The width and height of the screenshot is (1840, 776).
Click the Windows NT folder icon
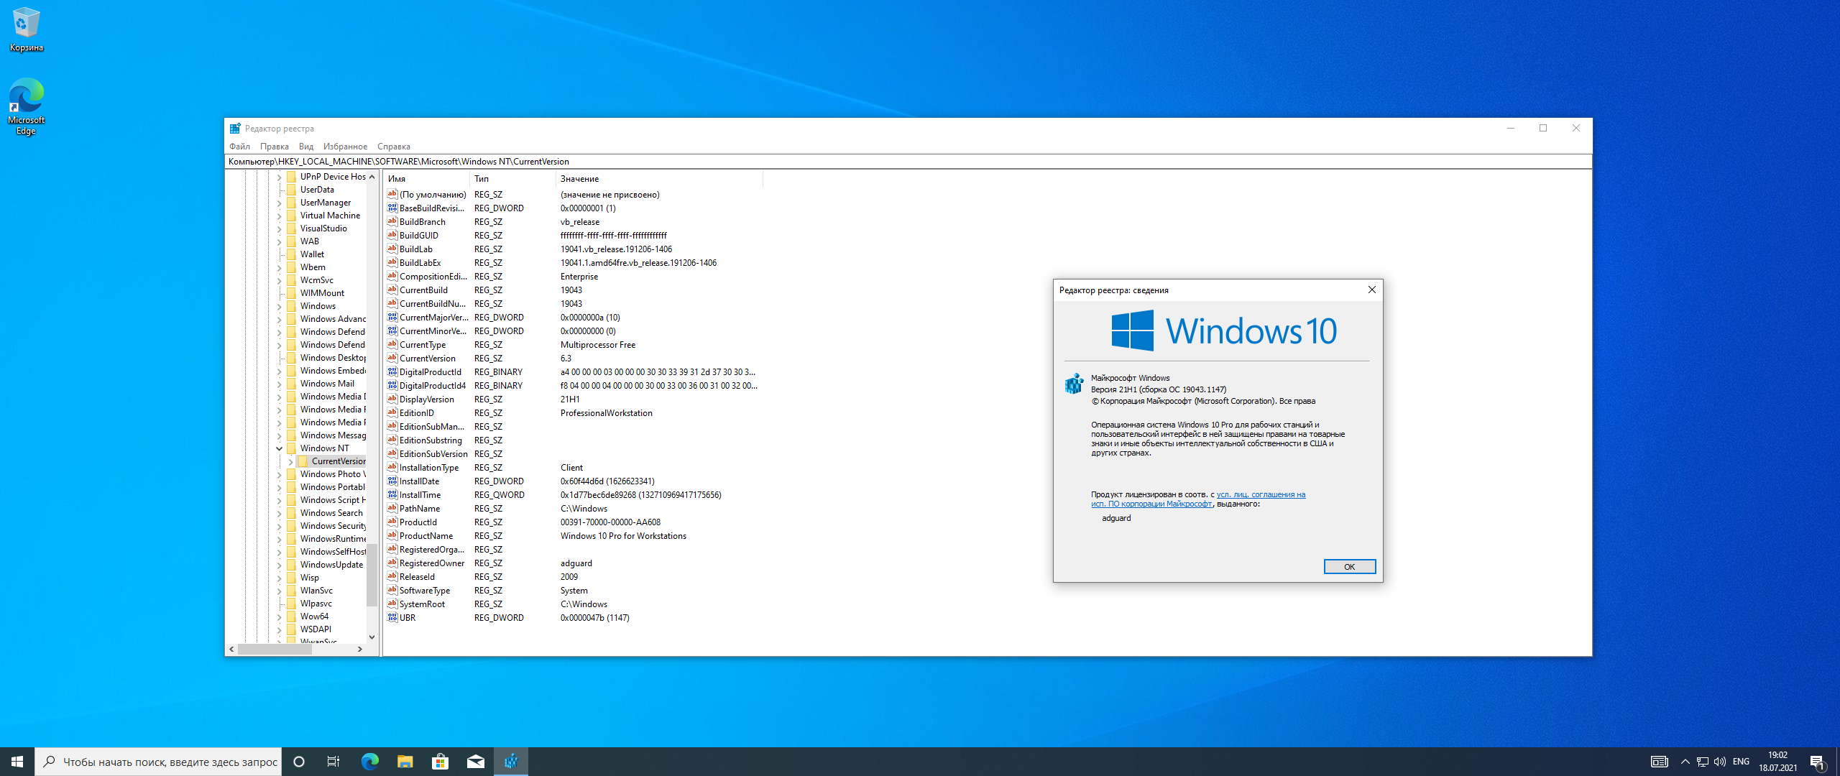click(x=292, y=448)
